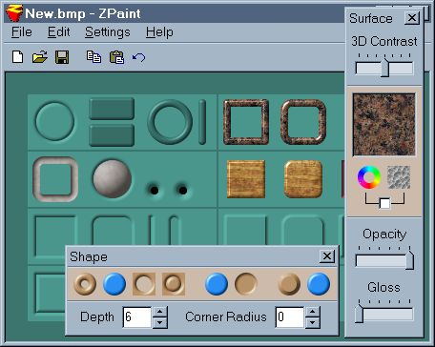Click the Paste clipboard icon
This screenshot has width=435, height=347.
(116, 57)
